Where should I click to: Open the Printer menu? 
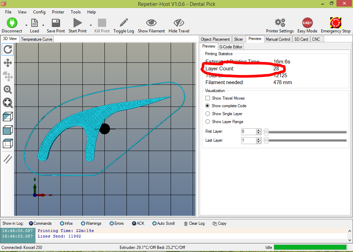coord(58,12)
